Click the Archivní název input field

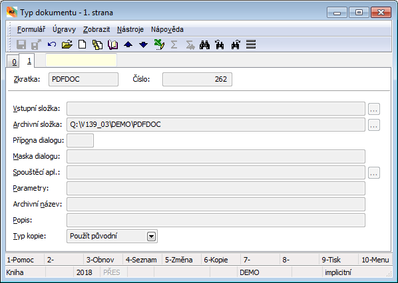(216, 204)
